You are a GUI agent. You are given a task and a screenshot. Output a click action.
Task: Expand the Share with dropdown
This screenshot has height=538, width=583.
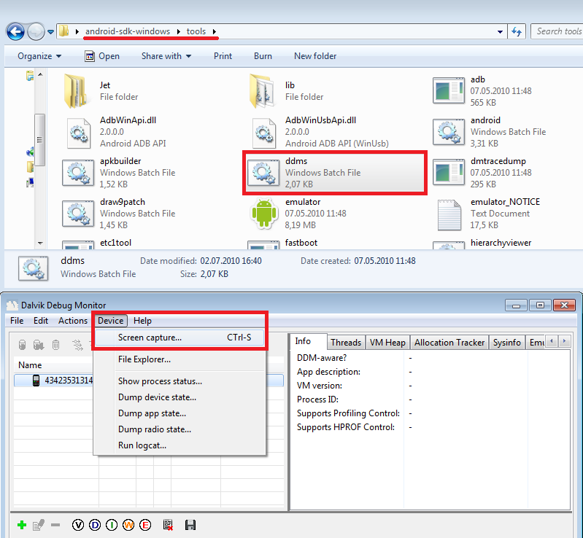click(x=166, y=56)
